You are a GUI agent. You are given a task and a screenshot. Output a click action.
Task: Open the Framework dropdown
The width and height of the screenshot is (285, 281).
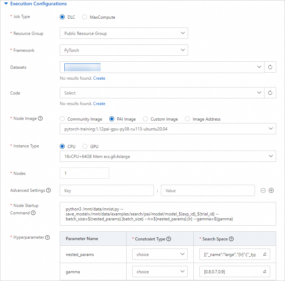[x=124, y=50]
